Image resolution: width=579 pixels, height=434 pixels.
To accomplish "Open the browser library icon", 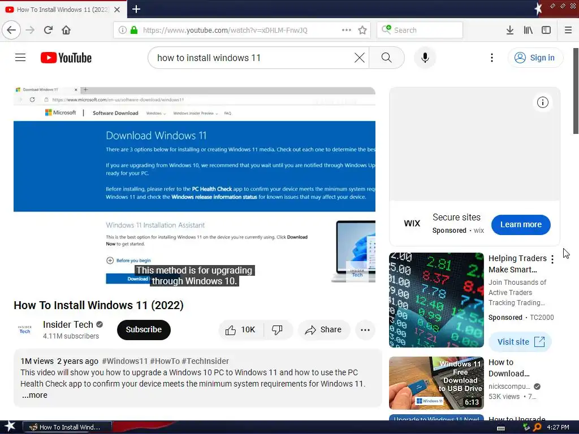I will [528, 30].
